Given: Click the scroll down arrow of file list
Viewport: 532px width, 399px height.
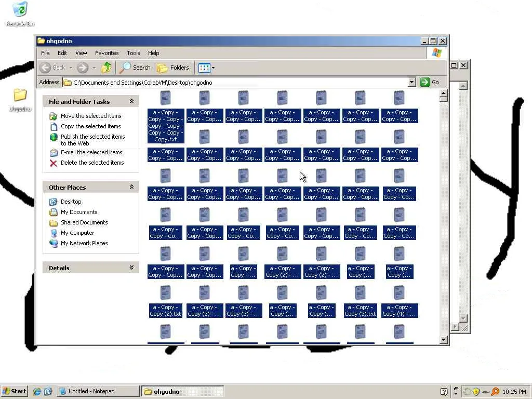Looking at the screenshot, I should pos(444,340).
